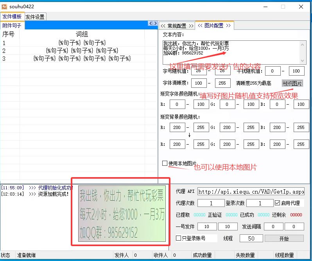
Task: Click the left scroll arrow above the phrase list
Action: tap(151, 24)
